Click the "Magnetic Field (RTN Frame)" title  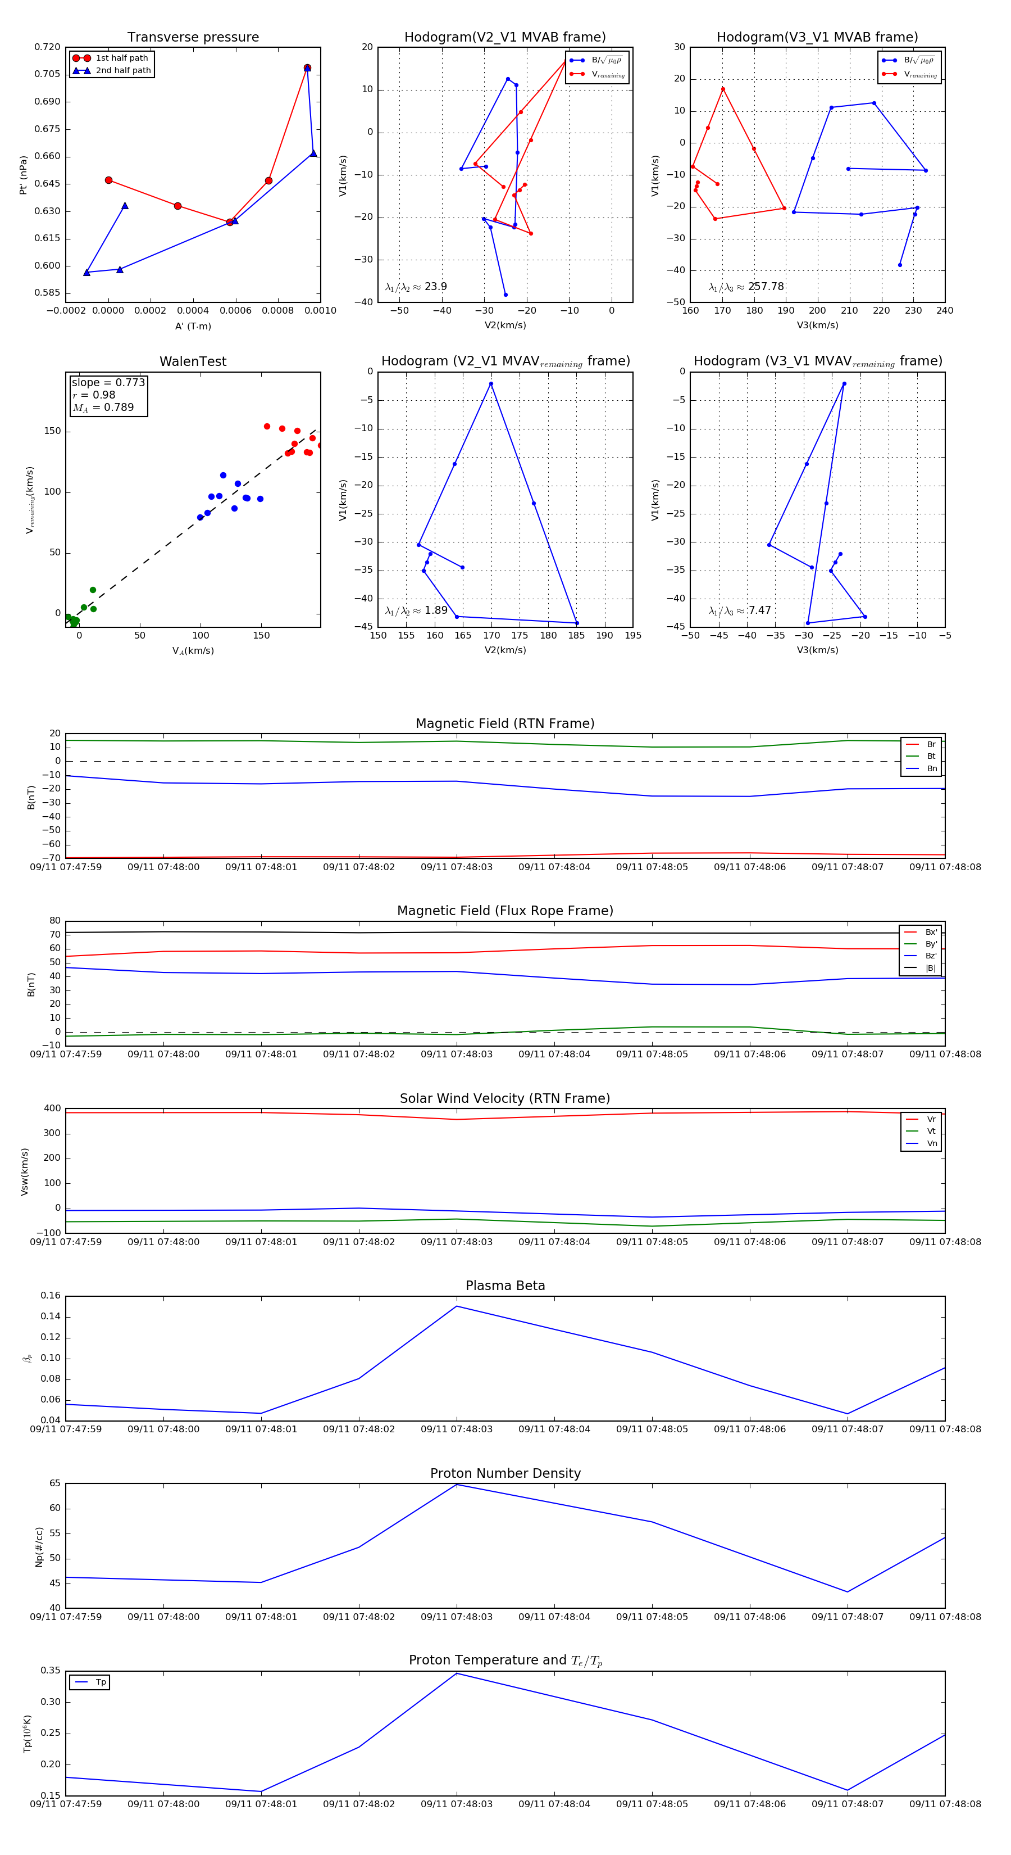point(505,723)
